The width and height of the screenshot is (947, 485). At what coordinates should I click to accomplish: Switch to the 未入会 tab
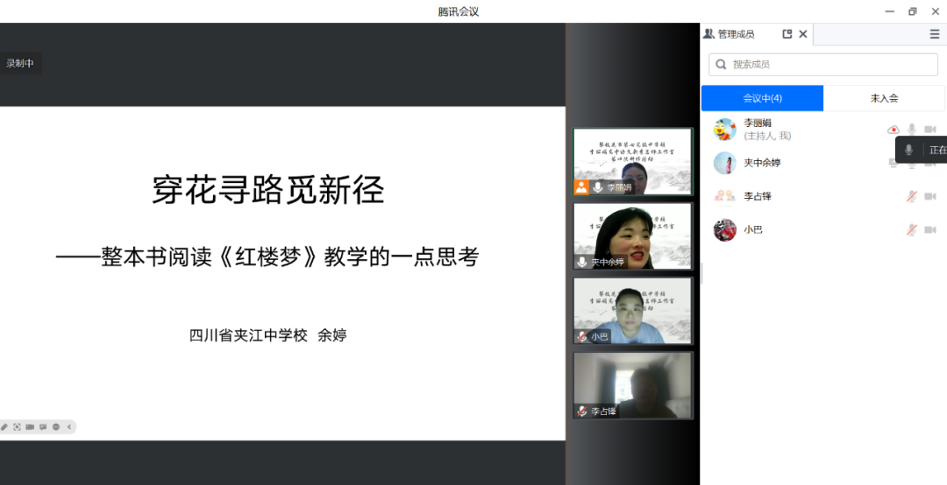[884, 98]
